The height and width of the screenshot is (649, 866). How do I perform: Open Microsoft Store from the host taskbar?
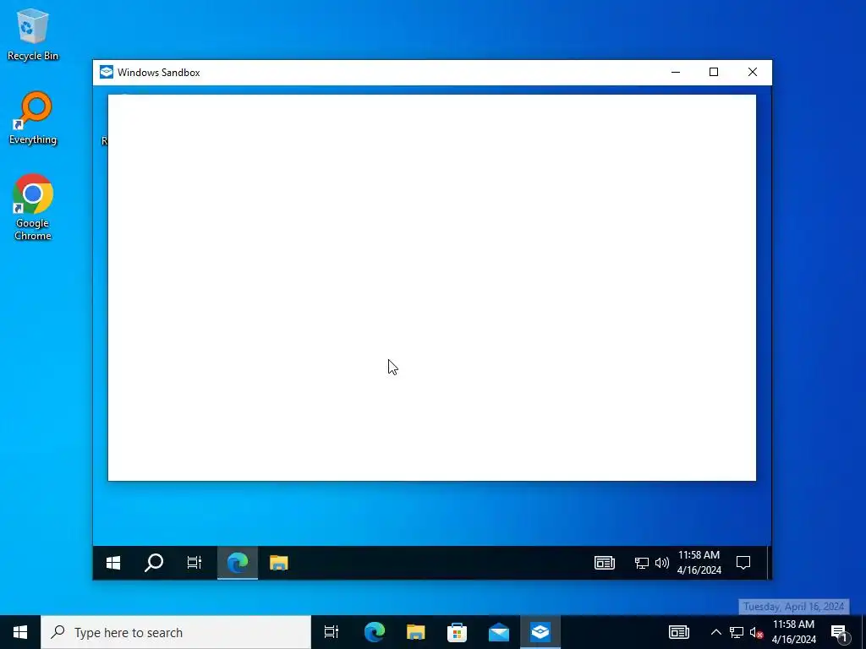click(457, 632)
